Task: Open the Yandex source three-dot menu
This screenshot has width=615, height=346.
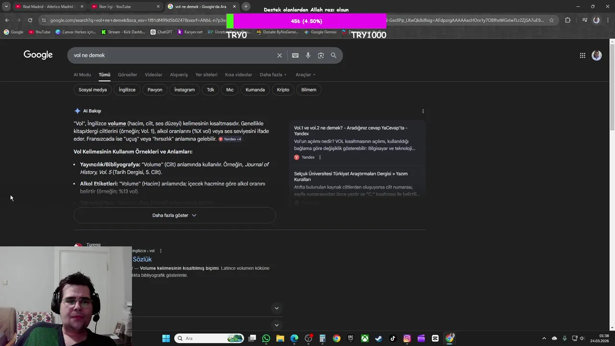Action: click(x=320, y=157)
